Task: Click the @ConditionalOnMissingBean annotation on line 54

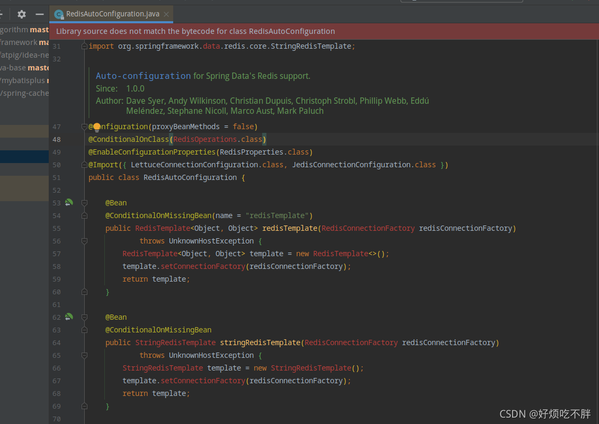Action: pos(158,215)
